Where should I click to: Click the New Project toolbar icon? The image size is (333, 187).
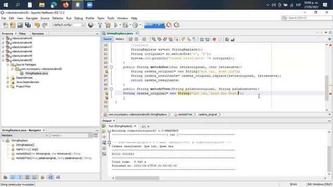12,25
